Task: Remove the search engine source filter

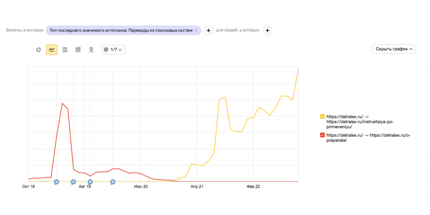Action: point(196,30)
